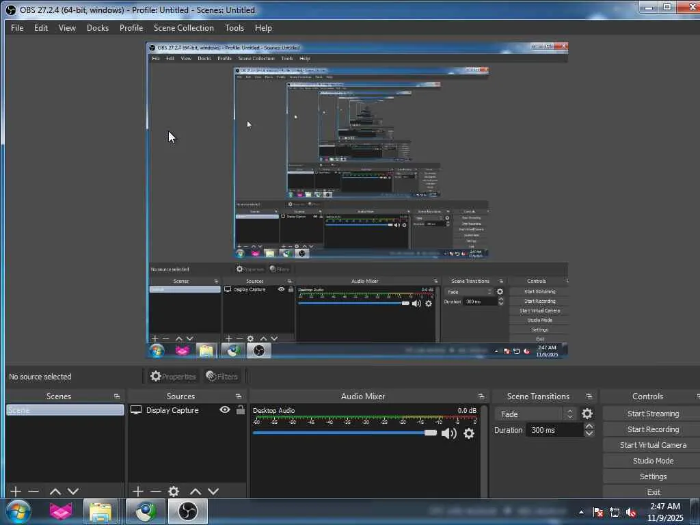Open Fade transition properties gear
The image size is (700, 525).
(587, 414)
